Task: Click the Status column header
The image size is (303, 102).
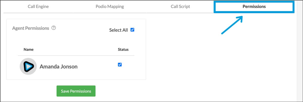Action: [x=123, y=50]
